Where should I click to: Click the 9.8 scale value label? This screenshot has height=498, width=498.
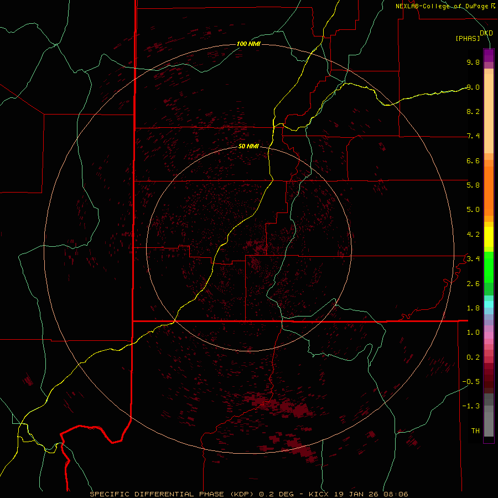473,62
